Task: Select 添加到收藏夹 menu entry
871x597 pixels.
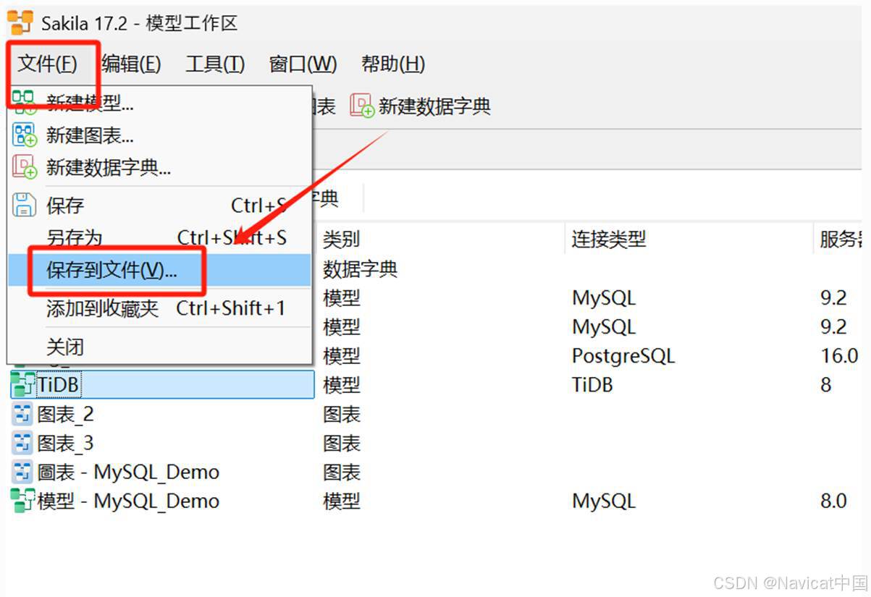Action: coord(159,309)
